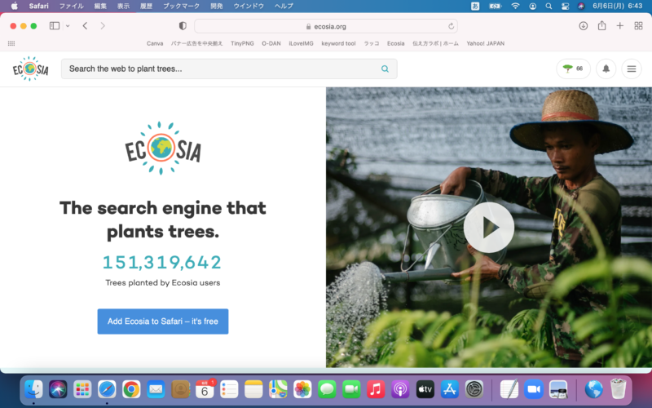Open Siri from the Dock
This screenshot has width=652, height=408.
pos(58,390)
